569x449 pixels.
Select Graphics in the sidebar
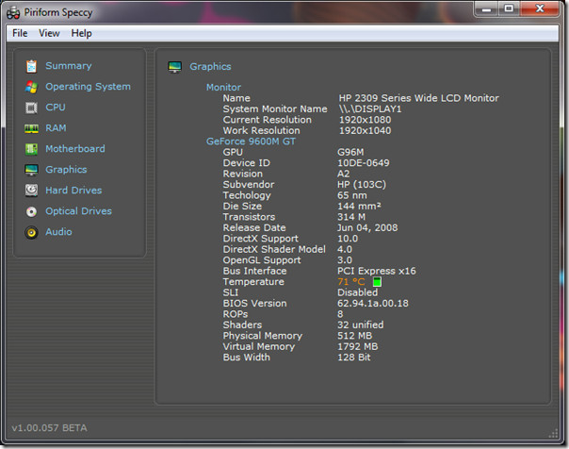click(x=66, y=169)
